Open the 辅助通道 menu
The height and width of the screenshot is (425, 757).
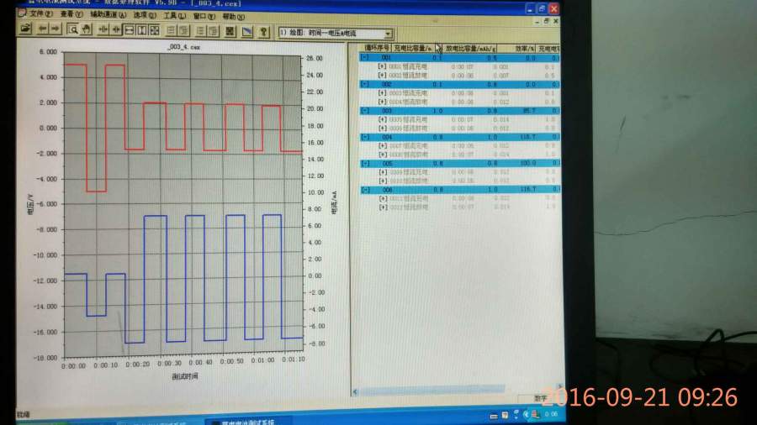[109, 15]
